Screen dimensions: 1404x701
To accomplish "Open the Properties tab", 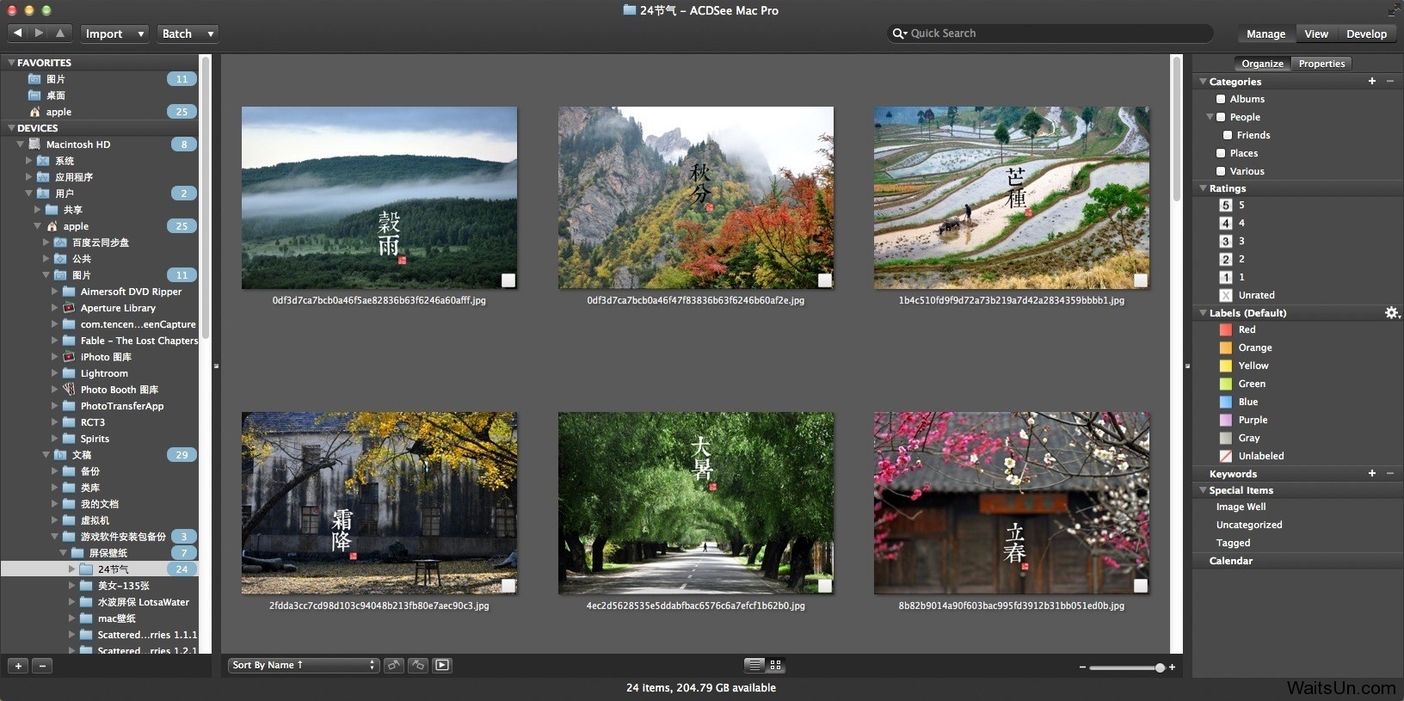I will coord(1321,64).
